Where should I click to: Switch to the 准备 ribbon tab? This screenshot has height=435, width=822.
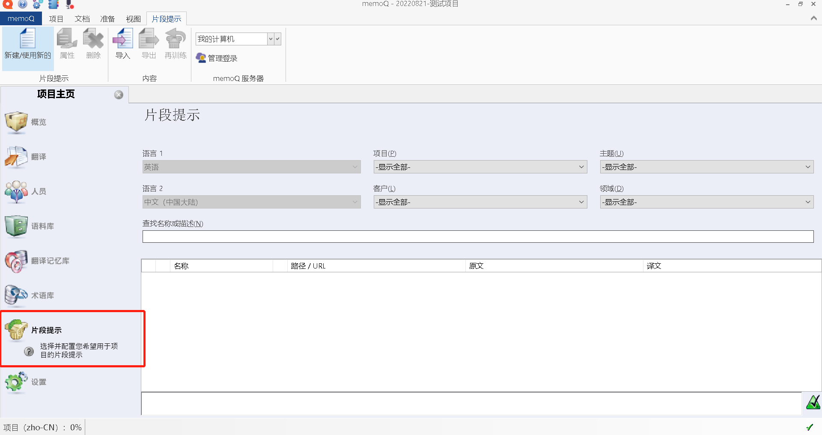click(x=107, y=19)
